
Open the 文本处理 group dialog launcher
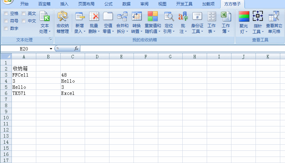(x=50, y=39)
